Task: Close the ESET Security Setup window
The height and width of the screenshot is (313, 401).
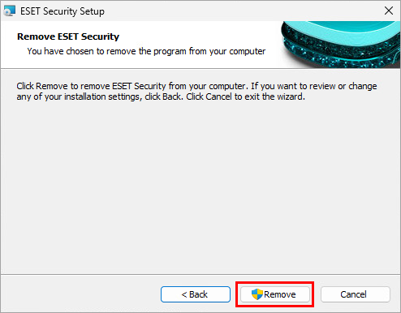Action: 389,11
